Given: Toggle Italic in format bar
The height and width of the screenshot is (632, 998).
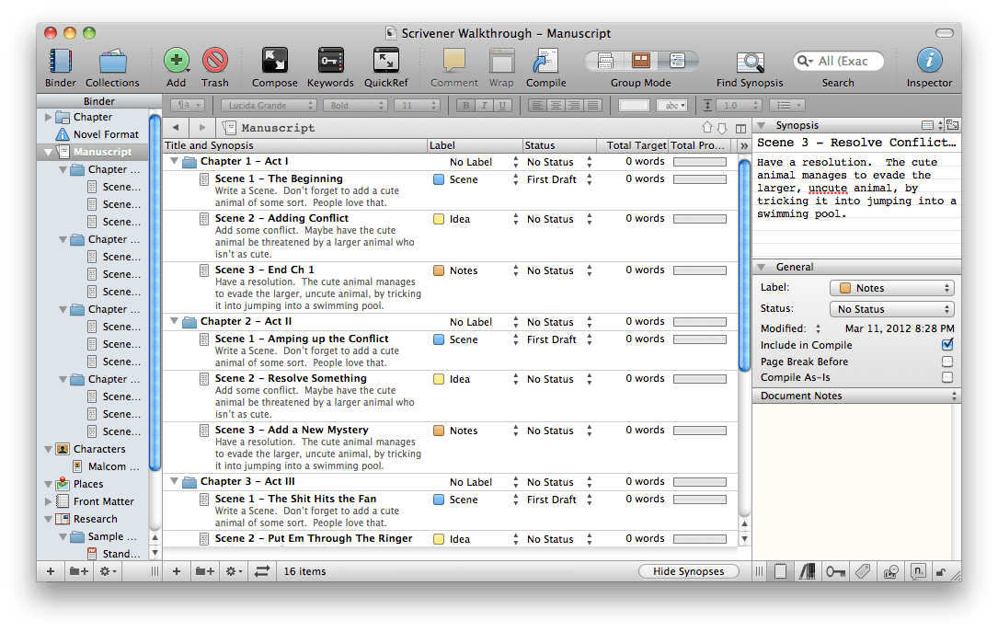Looking at the screenshot, I should coord(485,106).
